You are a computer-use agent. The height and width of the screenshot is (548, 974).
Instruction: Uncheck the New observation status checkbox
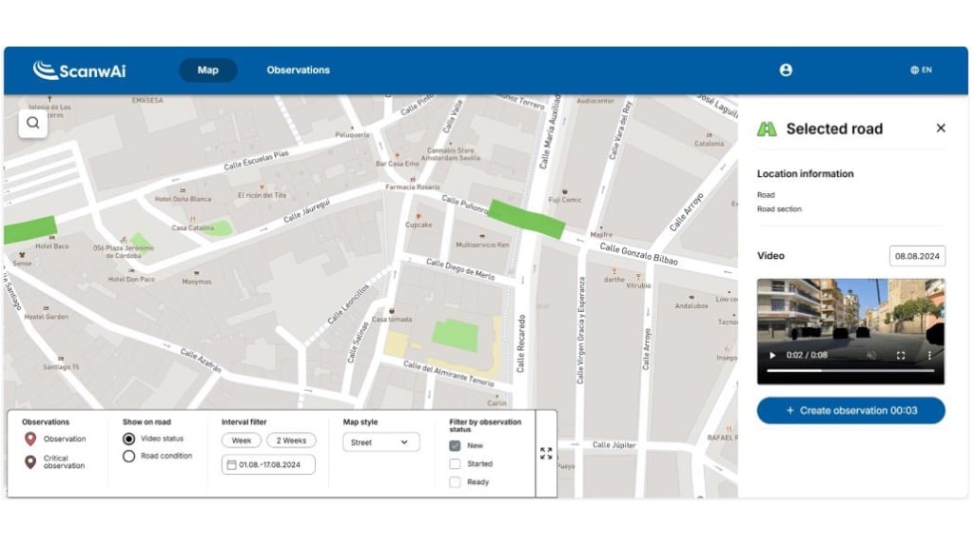point(455,445)
